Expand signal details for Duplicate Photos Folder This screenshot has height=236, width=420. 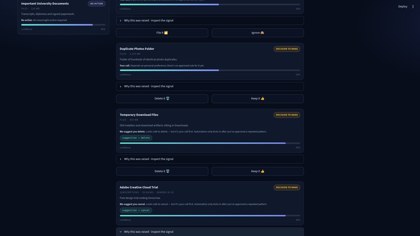(210, 86)
